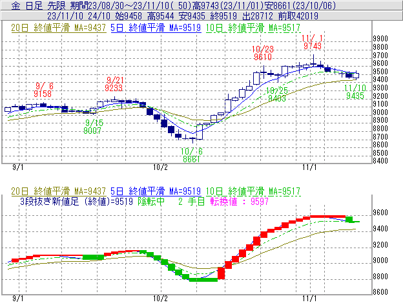Select the 高9544 daily high value
The image size is (403, 307).
coord(161,16)
